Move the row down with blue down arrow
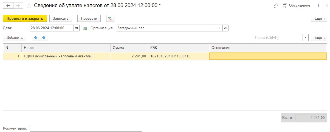 click(44, 37)
